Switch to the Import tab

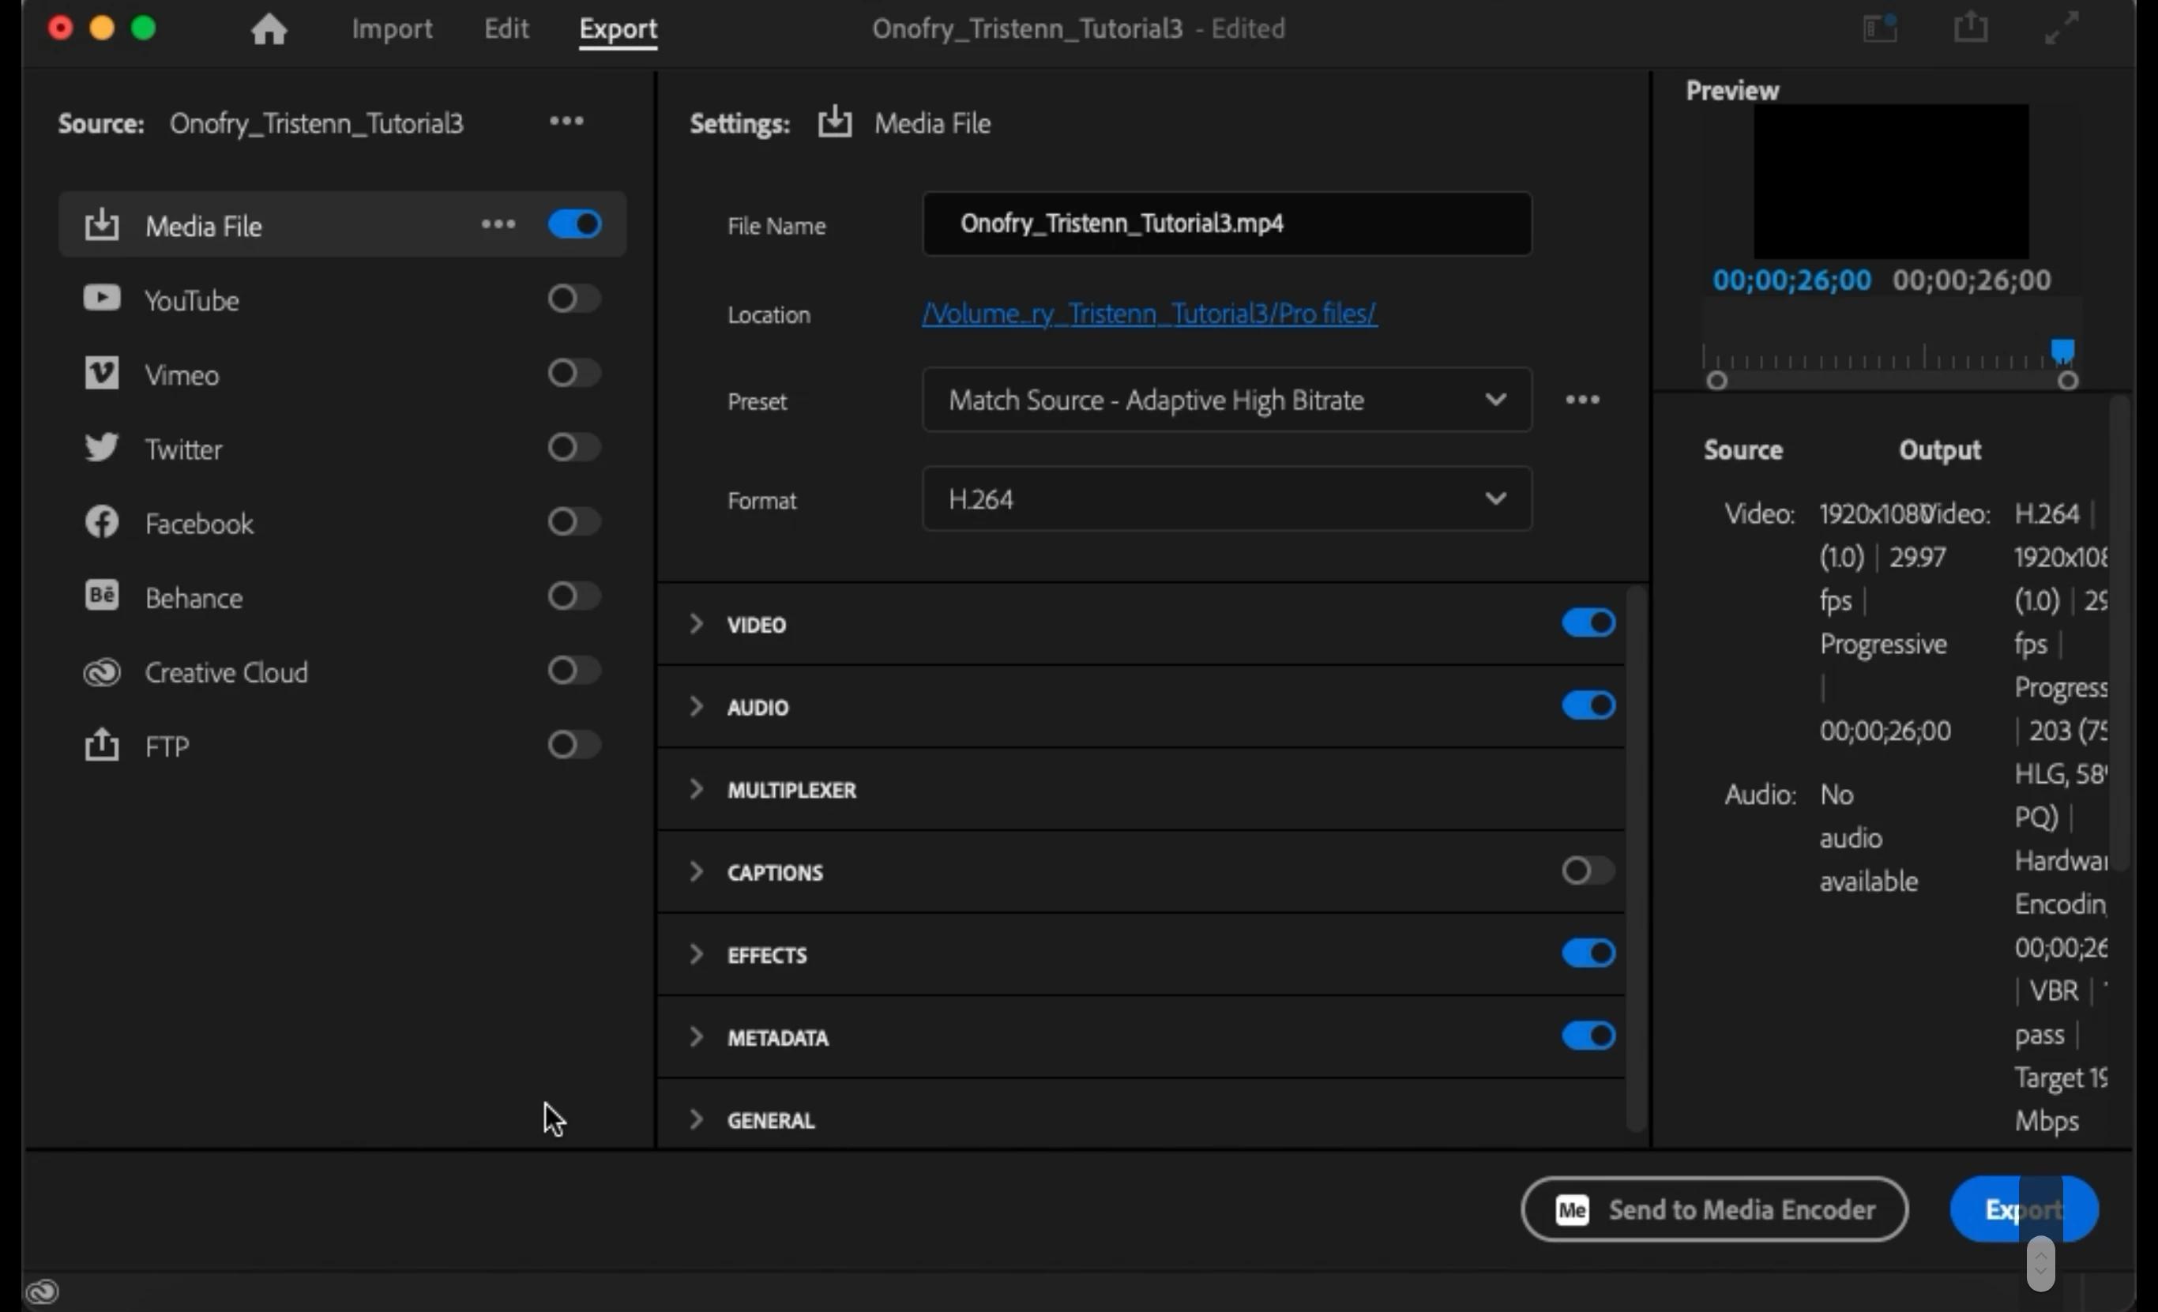(392, 29)
